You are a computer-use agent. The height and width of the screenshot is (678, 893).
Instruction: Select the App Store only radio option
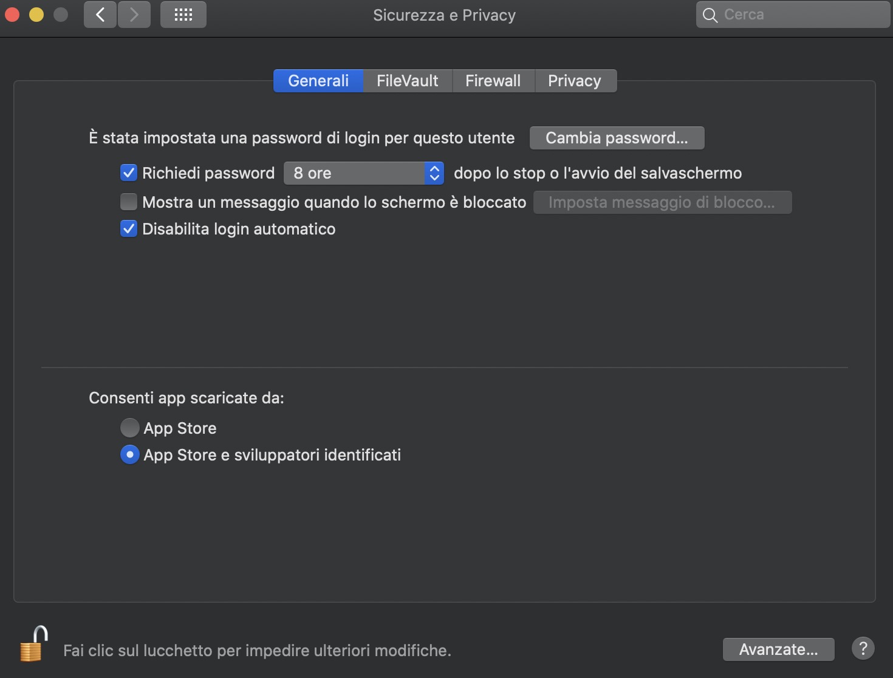pos(129,428)
